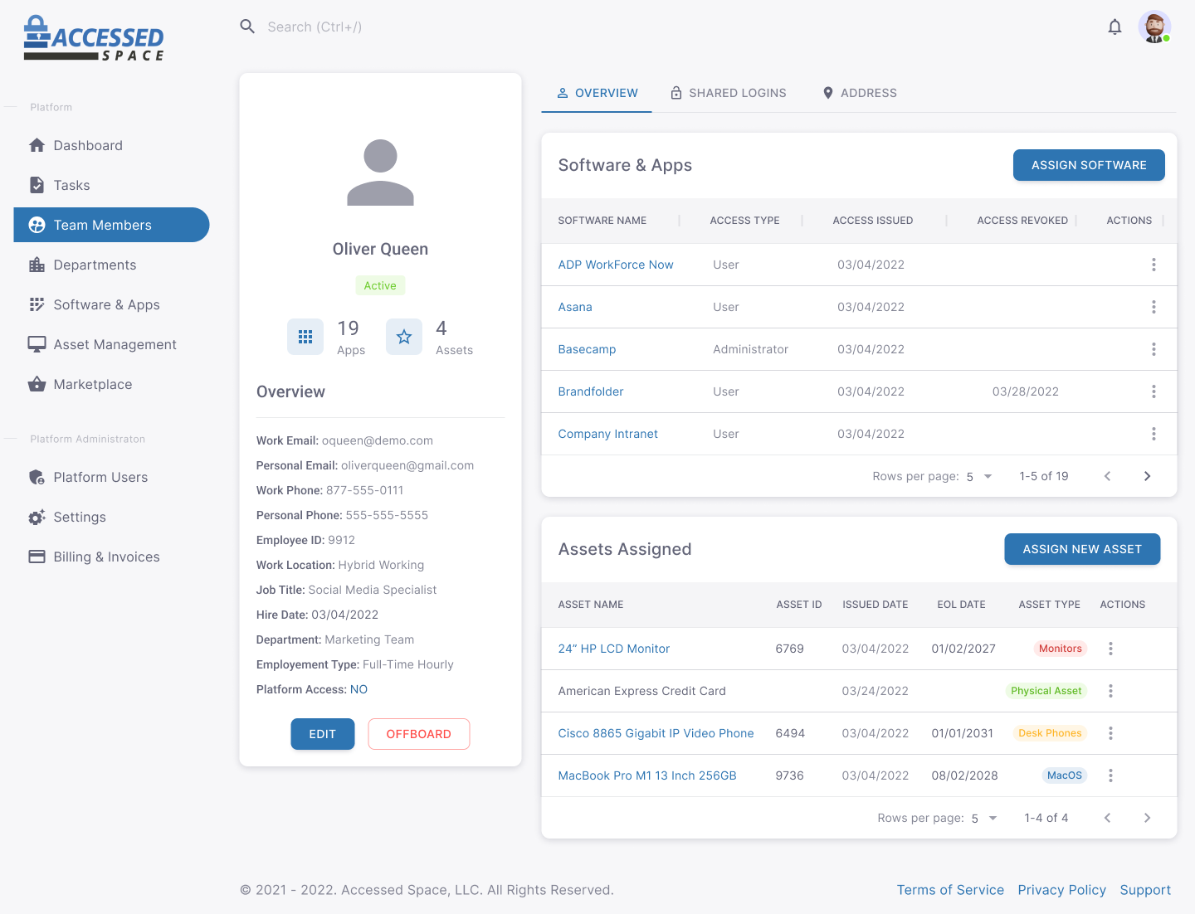The image size is (1195, 914).
Task: Switch to the Address tab
Action: [x=859, y=93]
